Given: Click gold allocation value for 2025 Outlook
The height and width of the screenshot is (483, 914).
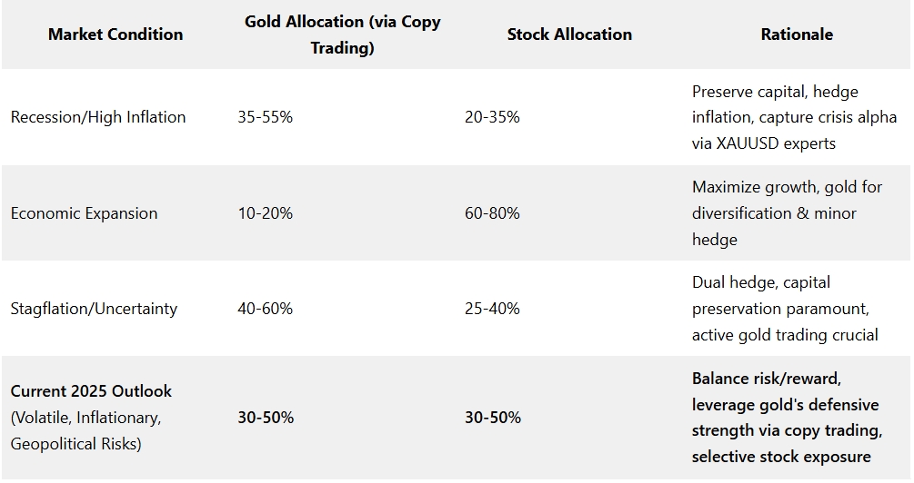Looking at the screenshot, I should click(x=266, y=418).
